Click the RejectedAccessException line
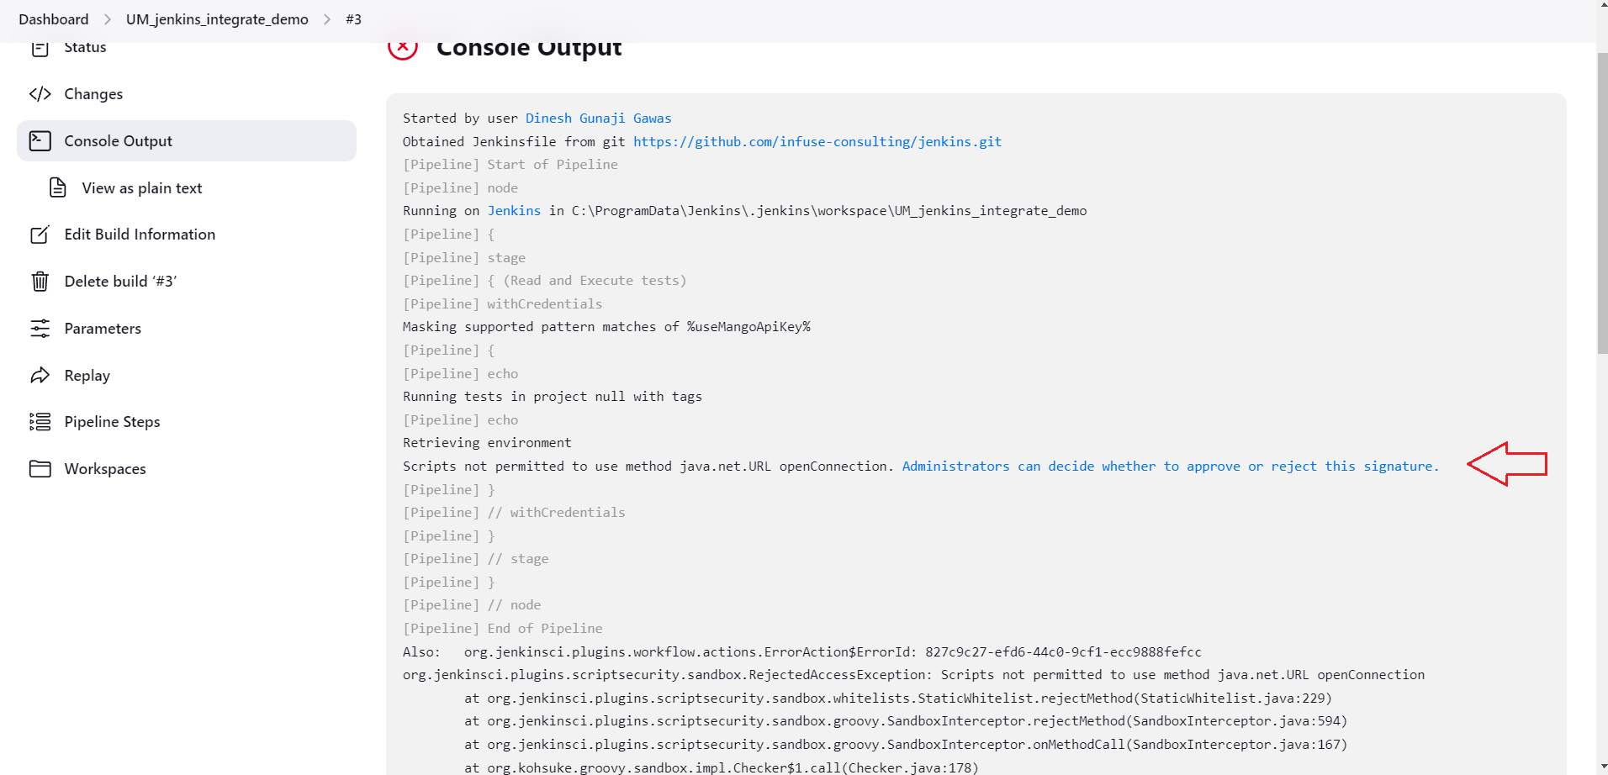The height and width of the screenshot is (775, 1608). [913, 675]
